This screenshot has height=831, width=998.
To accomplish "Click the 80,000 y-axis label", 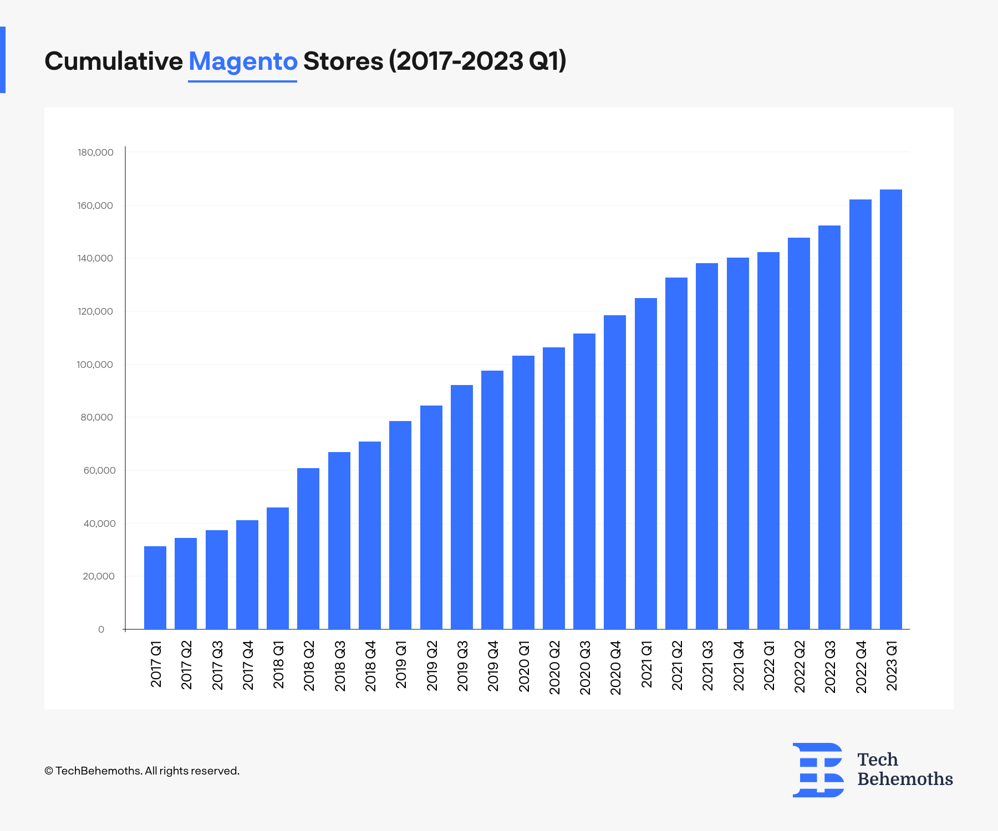I will [97, 417].
